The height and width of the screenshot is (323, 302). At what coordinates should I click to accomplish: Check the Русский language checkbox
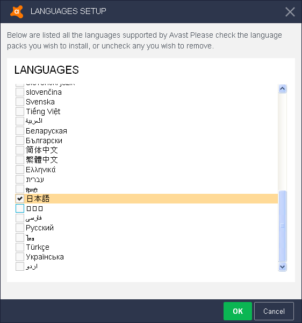[x=20, y=228]
